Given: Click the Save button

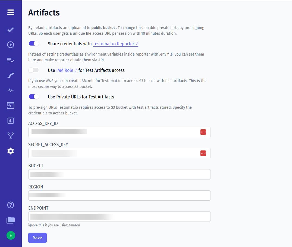Looking at the screenshot, I should (x=37, y=238).
